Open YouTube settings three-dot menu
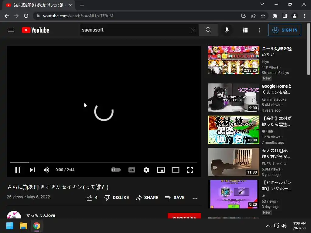This screenshot has width=311, height=233. [259, 30]
